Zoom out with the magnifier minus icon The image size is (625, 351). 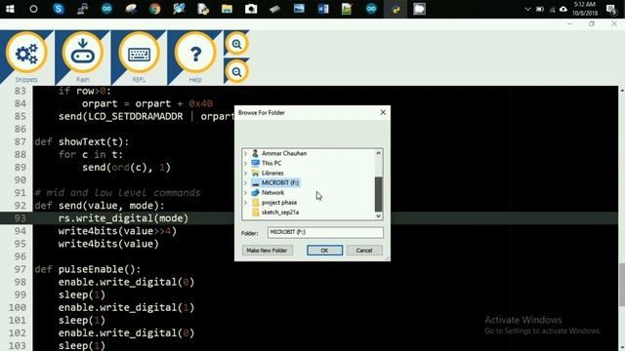(236, 72)
